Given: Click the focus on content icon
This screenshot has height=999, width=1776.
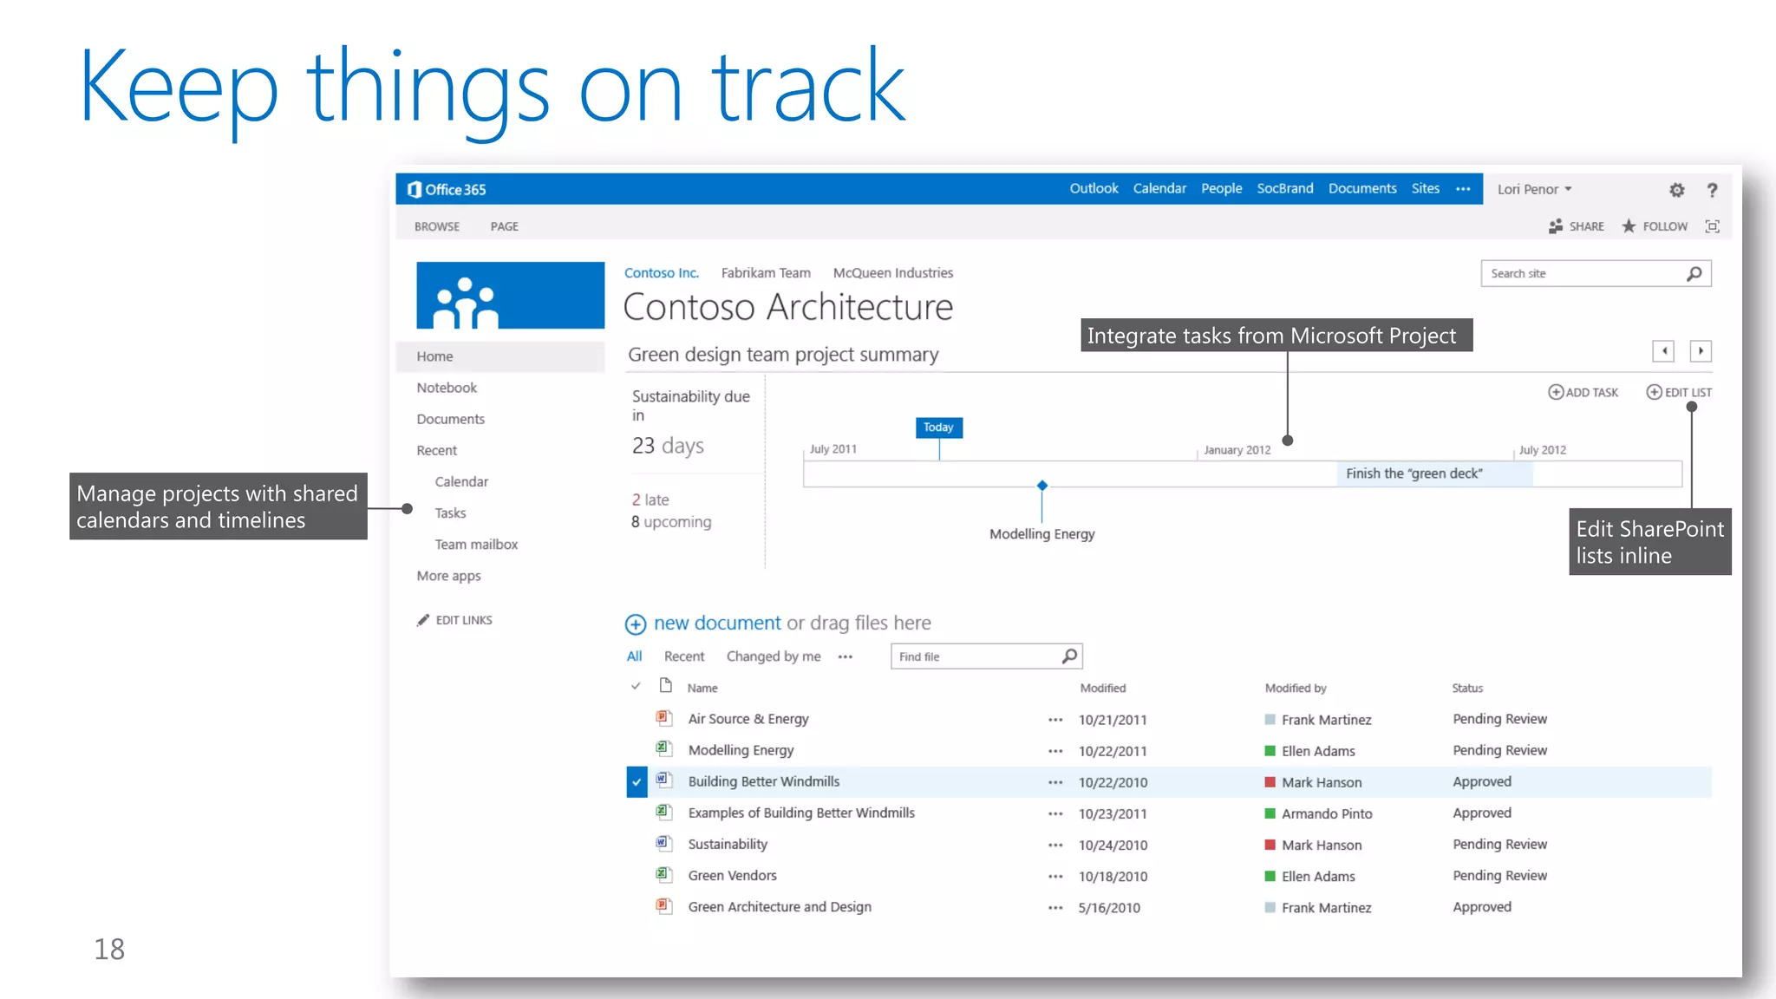Looking at the screenshot, I should coord(1712,226).
